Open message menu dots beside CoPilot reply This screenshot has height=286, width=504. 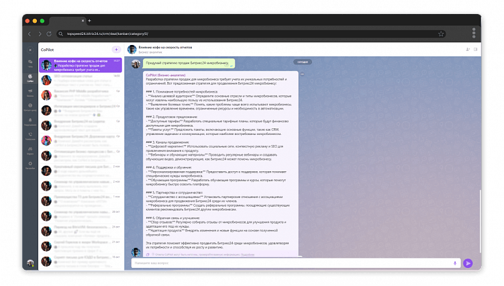302,74
